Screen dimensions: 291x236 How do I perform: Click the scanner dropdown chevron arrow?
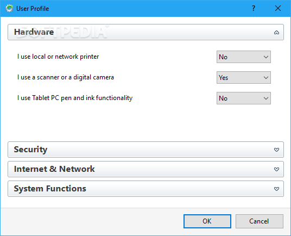tap(266, 78)
